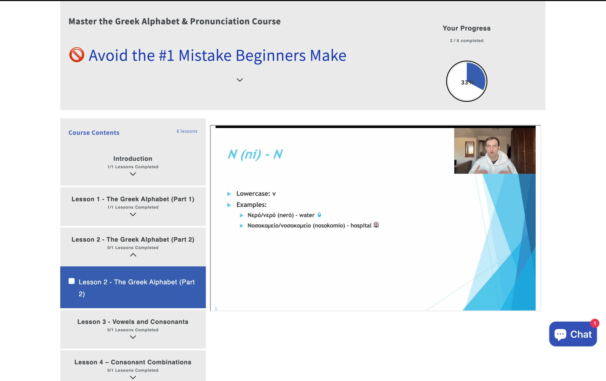
Task: Click the 33% progress pie chart
Action: pyautogui.click(x=467, y=81)
